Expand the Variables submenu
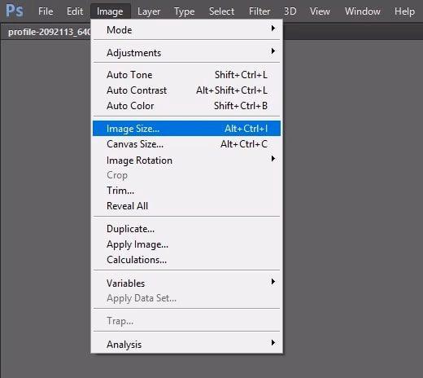This screenshot has height=378, width=423. (186, 283)
